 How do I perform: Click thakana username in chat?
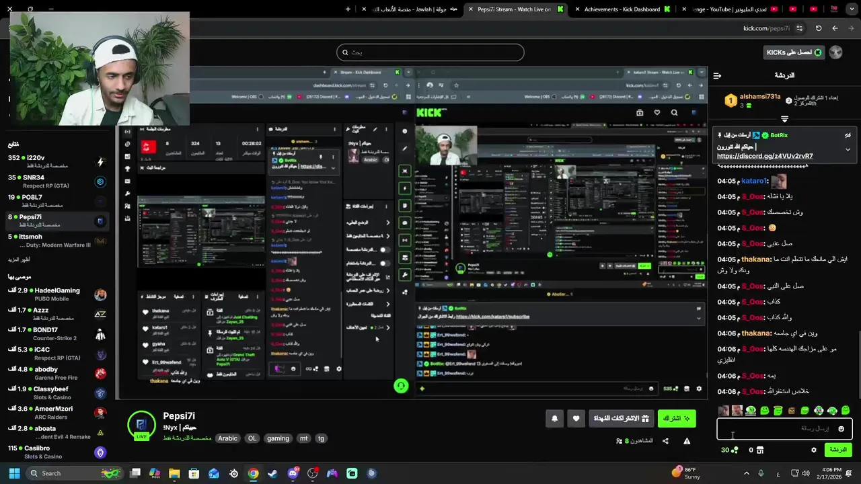pyautogui.click(x=756, y=259)
